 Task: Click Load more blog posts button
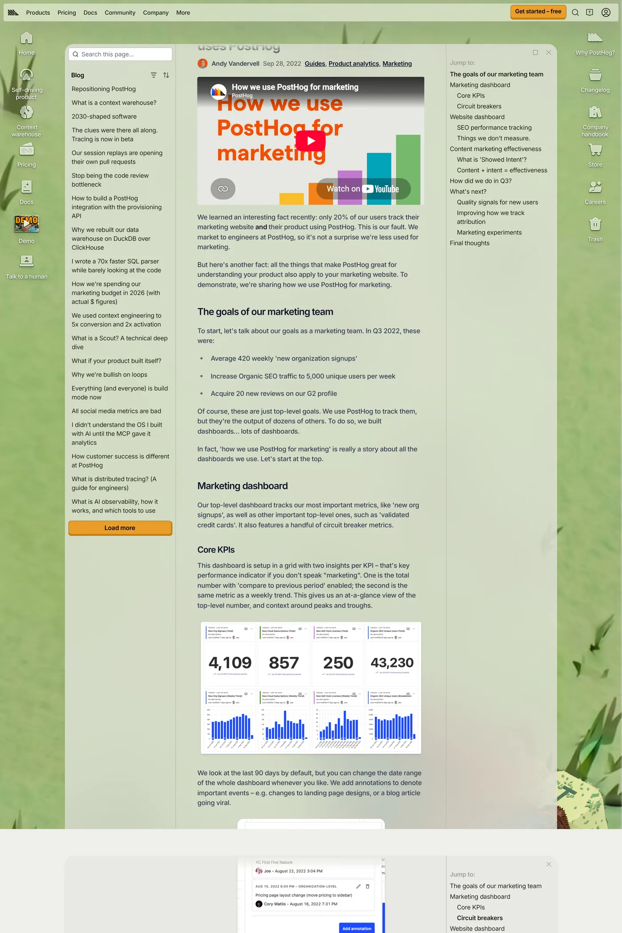point(120,528)
